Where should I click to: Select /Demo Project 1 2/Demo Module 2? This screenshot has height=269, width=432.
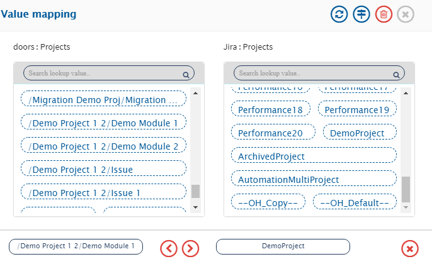[x=104, y=146]
